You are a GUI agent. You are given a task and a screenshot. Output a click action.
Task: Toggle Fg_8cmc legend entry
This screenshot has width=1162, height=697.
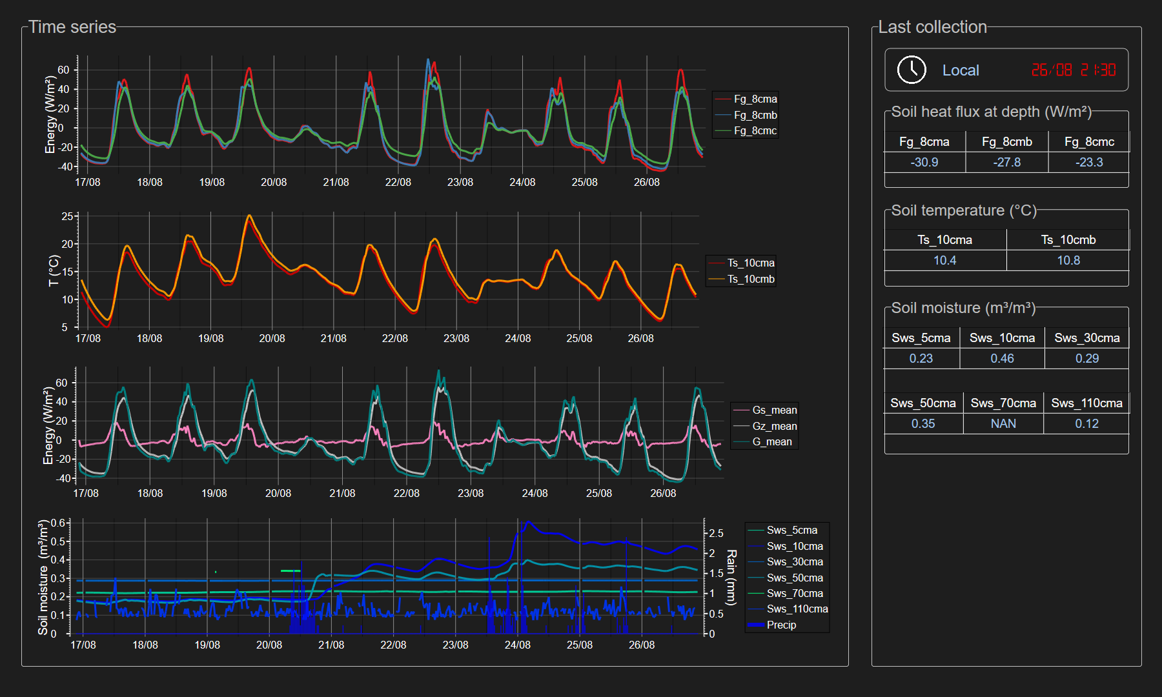pyautogui.click(x=755, y=131)
